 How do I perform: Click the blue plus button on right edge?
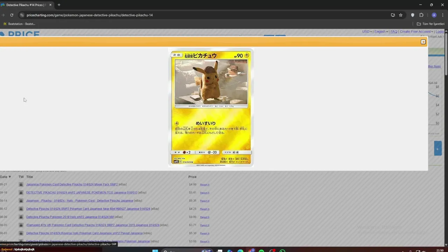[x=437, y=149]
